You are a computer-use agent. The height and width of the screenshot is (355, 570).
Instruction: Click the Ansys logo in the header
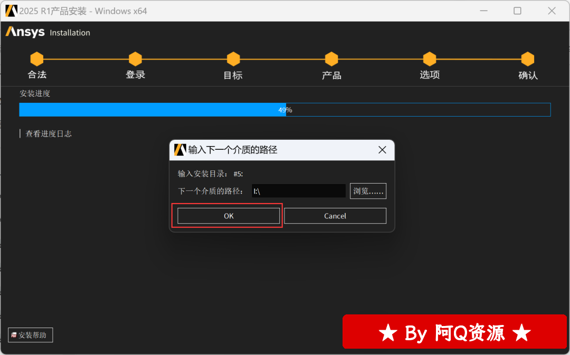(25, 32)
